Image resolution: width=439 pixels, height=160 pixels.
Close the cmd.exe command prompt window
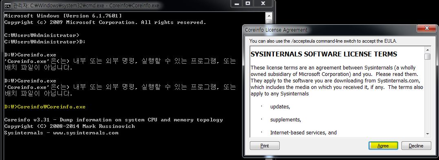tap(263, 3)
